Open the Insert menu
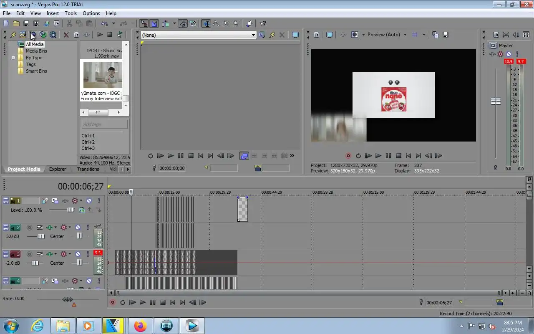534x334 pixels. (53, 13)
